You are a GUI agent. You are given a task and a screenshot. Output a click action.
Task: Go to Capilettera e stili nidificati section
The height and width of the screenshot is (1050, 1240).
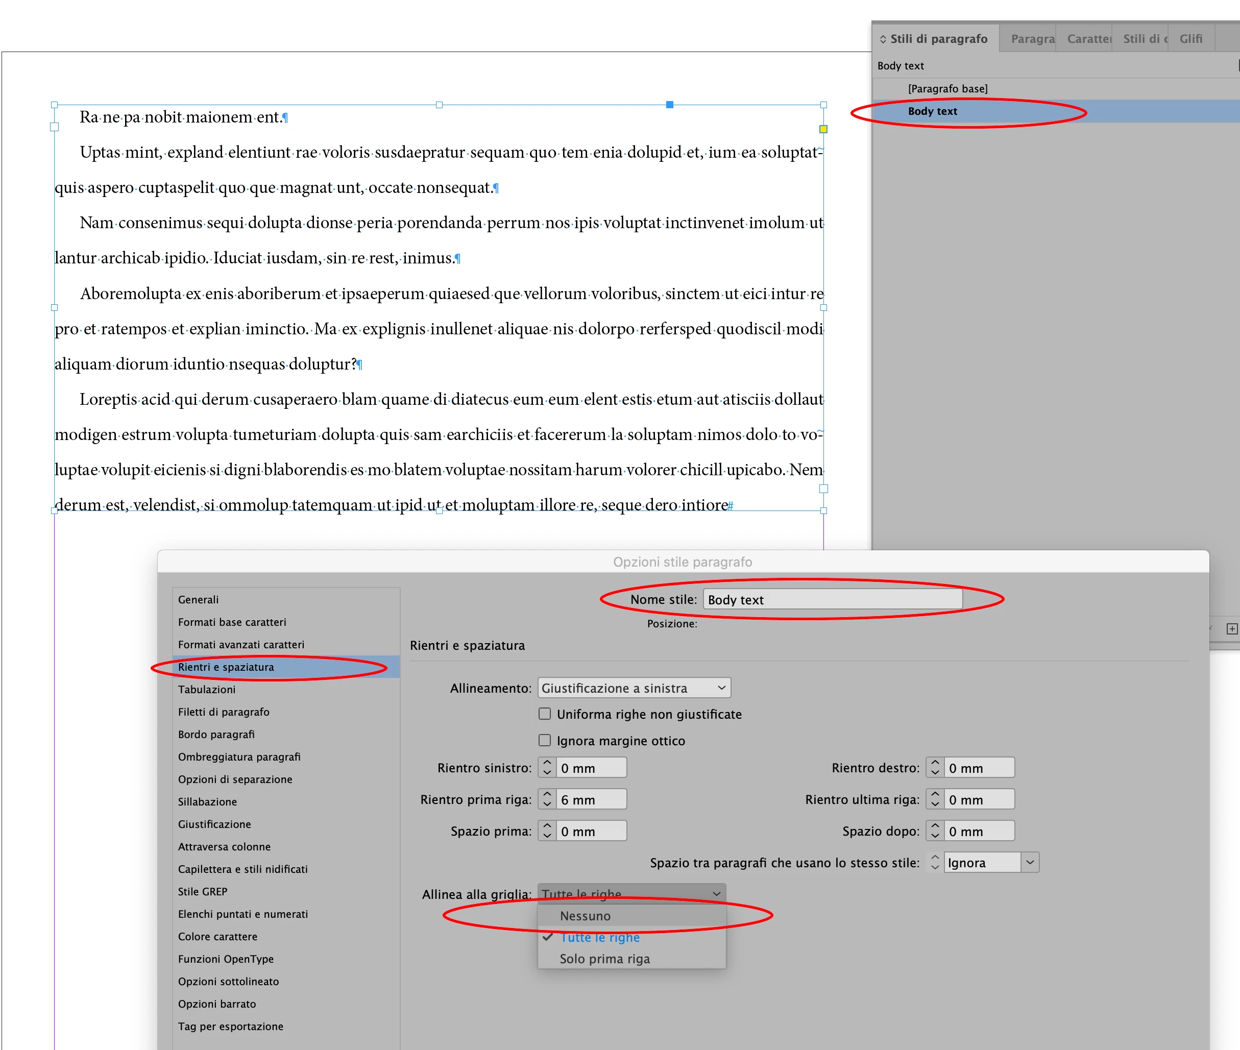click(x=242, y=869)
